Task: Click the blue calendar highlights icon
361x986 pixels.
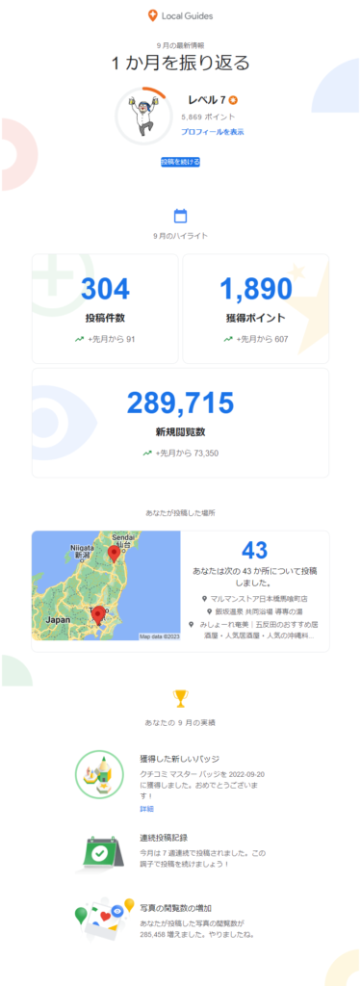Action: coord(181,217)
